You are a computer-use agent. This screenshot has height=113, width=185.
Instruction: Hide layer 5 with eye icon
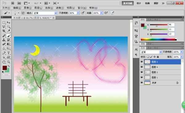click(142, 62)
